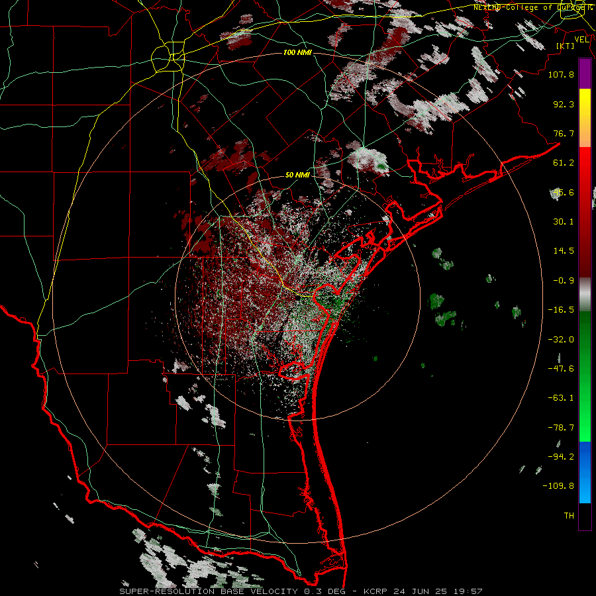The image size is (596, 596).
Task: Click the Super-Resolution Base Velocity caption
Action: point(301,591)
